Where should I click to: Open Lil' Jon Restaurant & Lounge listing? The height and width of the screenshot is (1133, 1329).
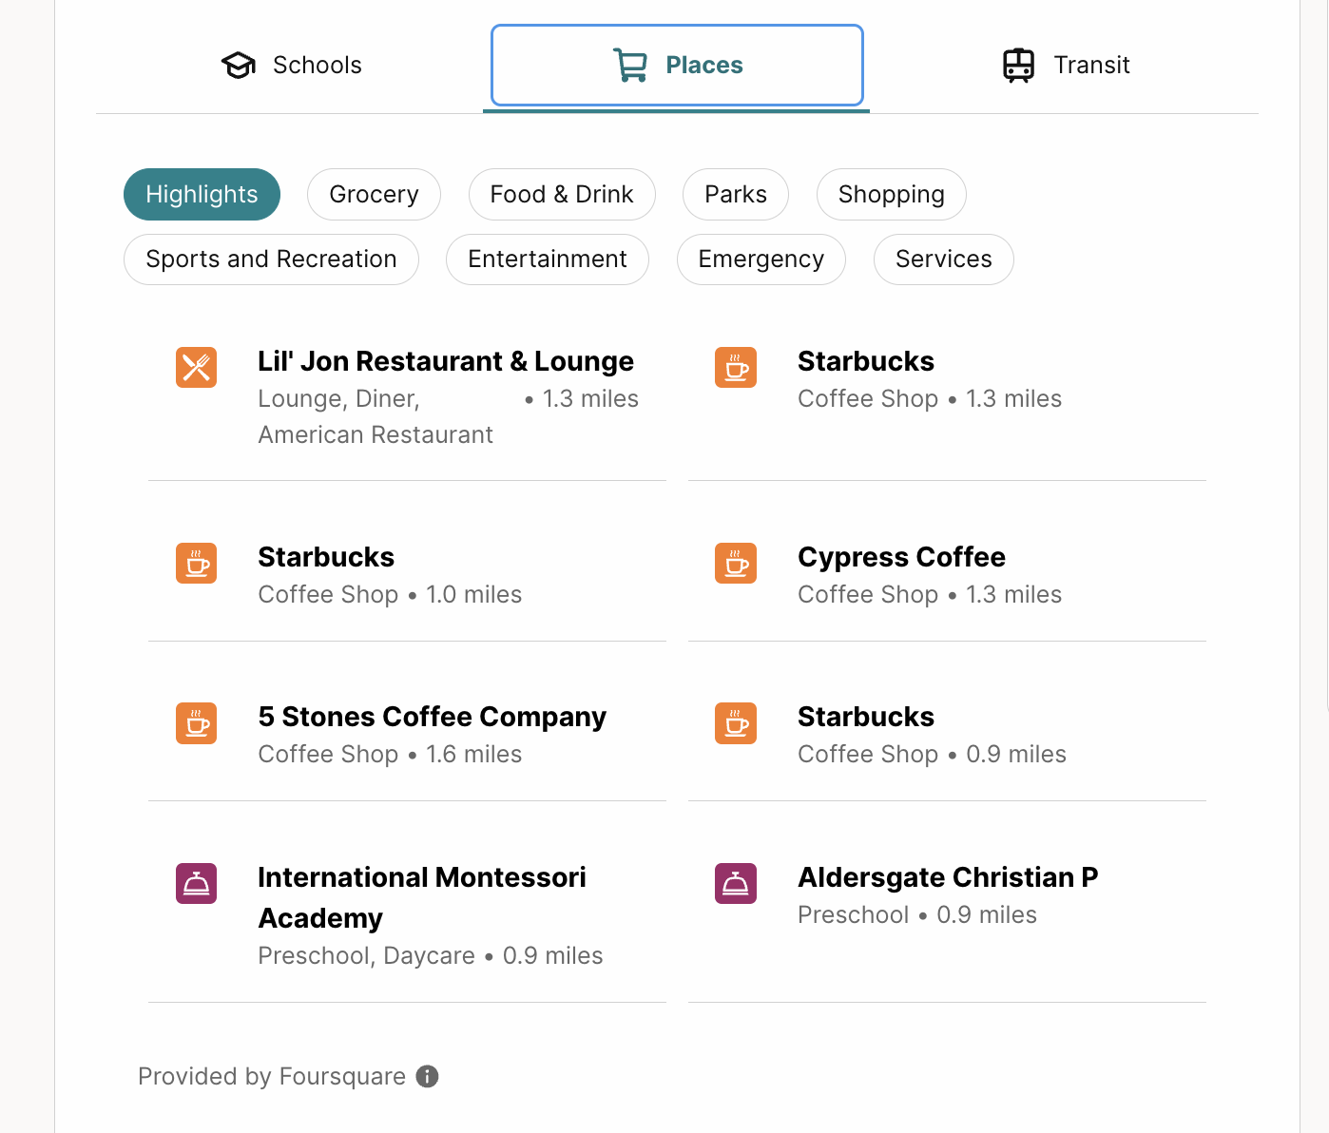(x=407, y=397)
